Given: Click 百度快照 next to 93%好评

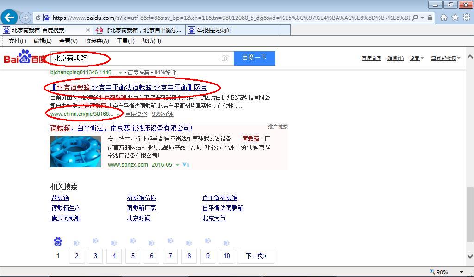Looking at the screenshot, I should click(x=136, y=114).
